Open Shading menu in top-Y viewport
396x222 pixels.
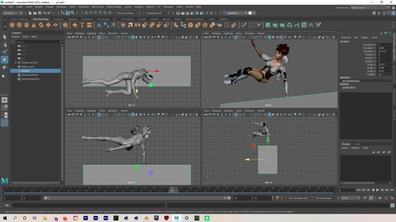(x=79, y=33)
